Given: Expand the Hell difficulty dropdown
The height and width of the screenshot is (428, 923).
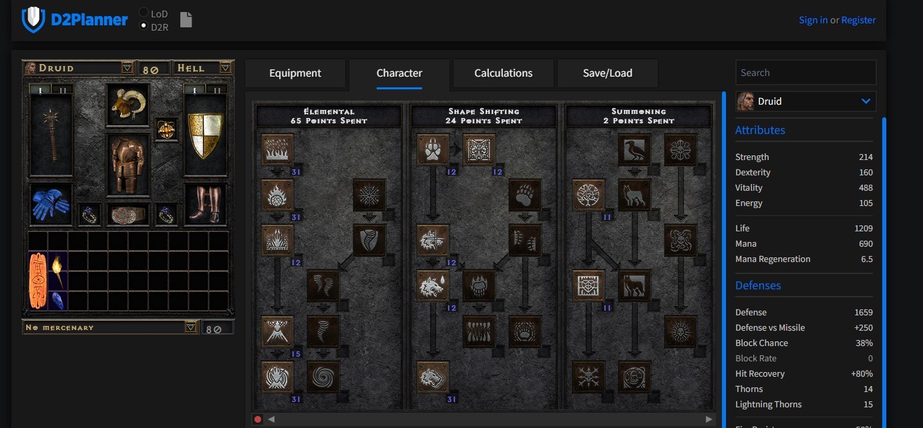Looking at the screenshot, I should point(225,68).
